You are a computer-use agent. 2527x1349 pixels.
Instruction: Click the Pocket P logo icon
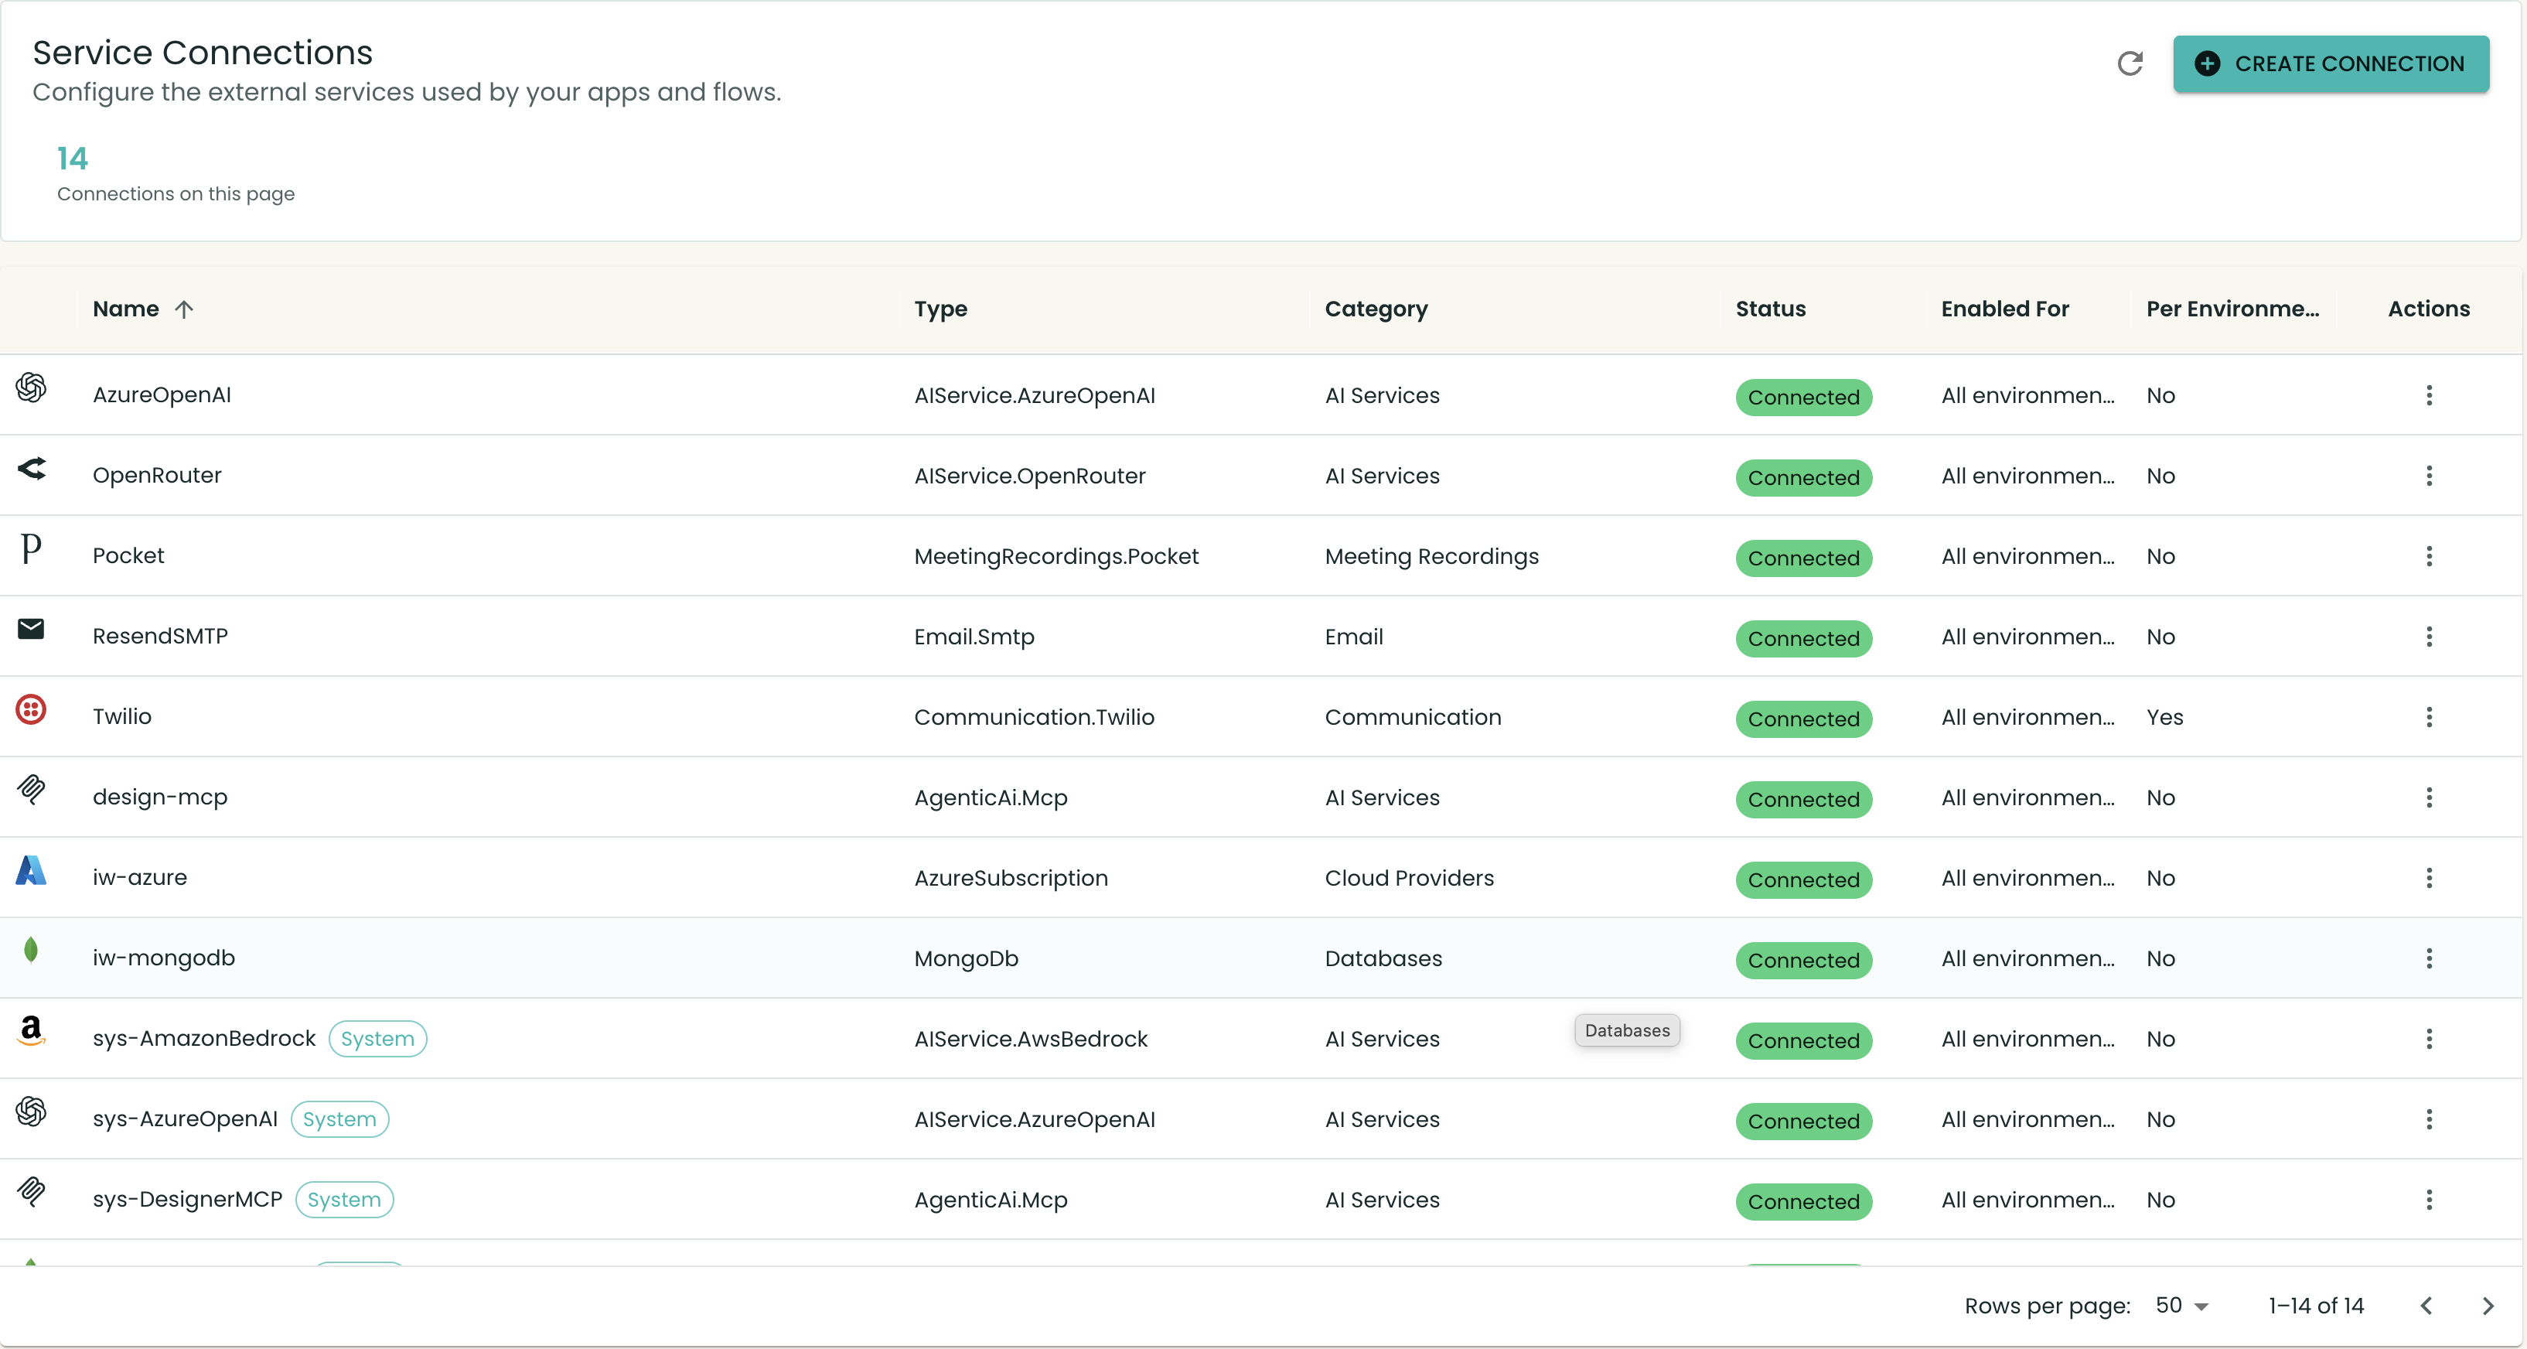[x=32, y=548]
